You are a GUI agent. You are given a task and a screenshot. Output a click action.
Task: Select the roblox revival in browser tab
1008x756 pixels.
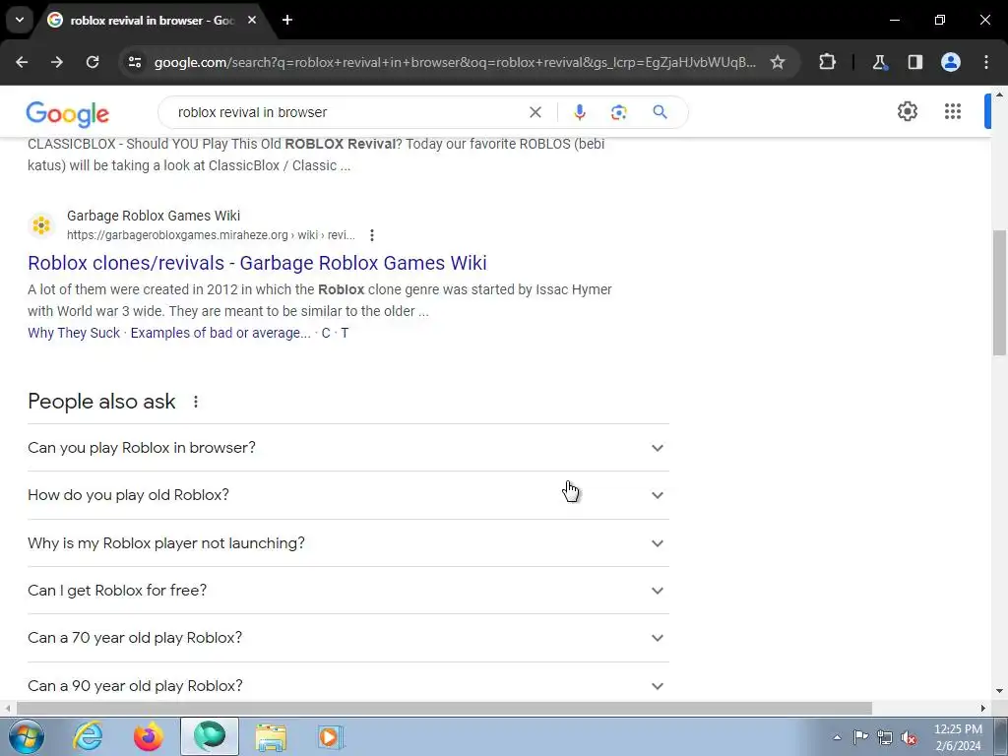(152, 21)
